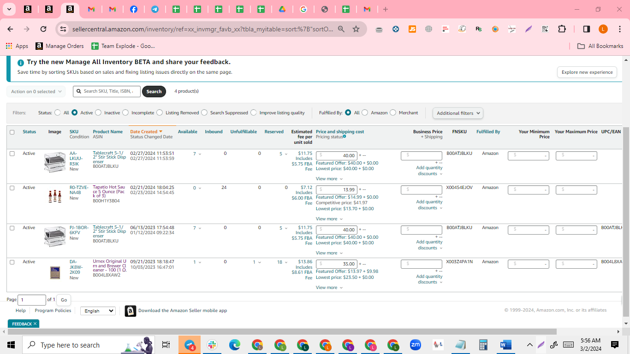
Task: Expand the Additional filters dropdown
Action: tap(458, 113)
